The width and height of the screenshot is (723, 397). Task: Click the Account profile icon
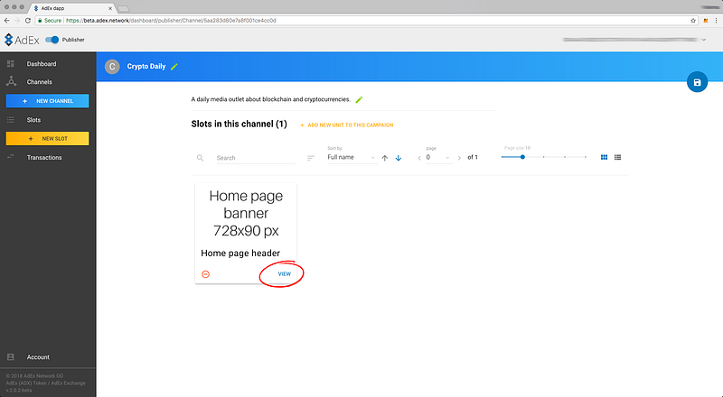[11, 357]
